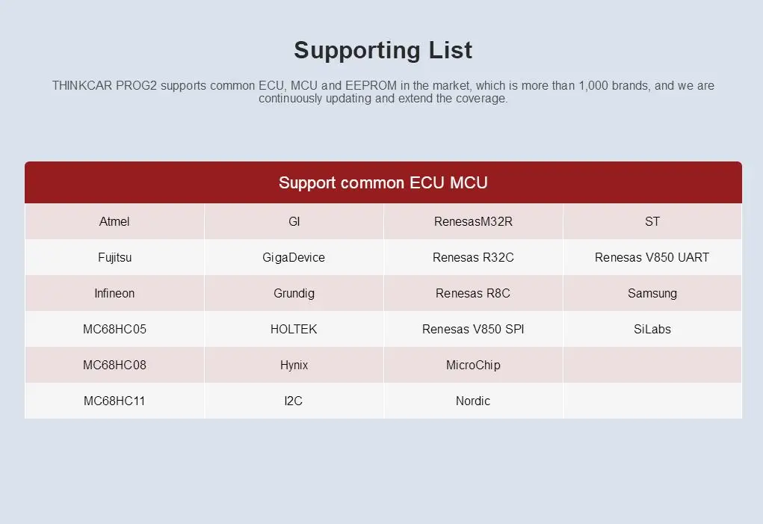Select the Renesas R8C entry
This screenshot has width=763, height=524.
coord(473,293)
